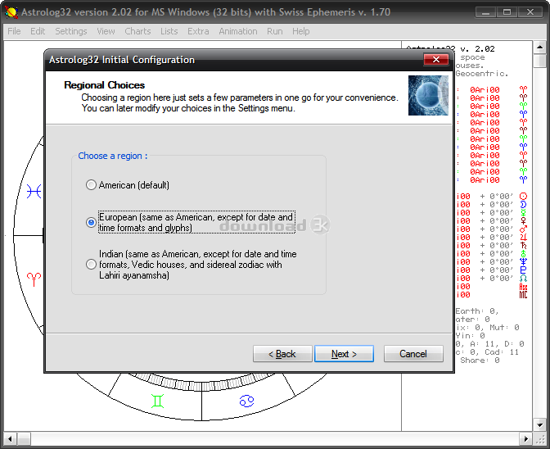550x449 pixels.
Task: Click the Pisces glyph on the chart wheel
Action: point(34,192)
